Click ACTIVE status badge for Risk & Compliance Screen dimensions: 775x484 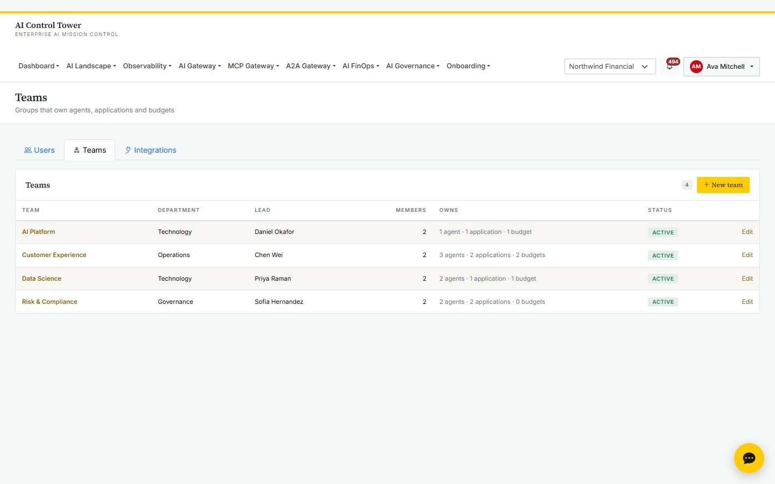(x=663, y=302)
